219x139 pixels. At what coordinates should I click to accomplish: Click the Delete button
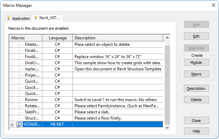[x=196, y=100]
